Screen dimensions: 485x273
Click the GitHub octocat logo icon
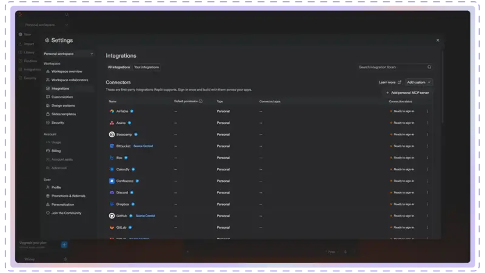tap(112, 216)
